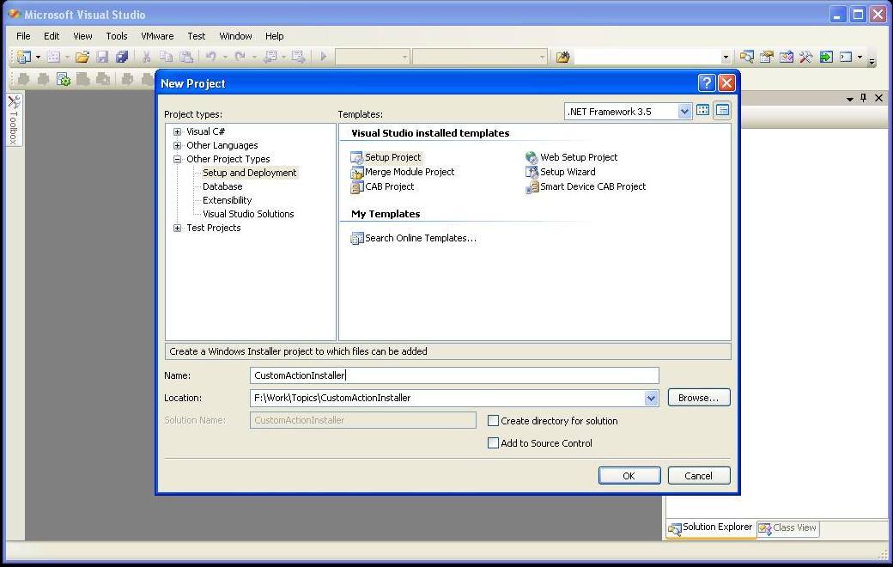Open the New Project icon dropdown arrow
The image size is (893, 567).
pyautogui.click(x=38, y=57)
